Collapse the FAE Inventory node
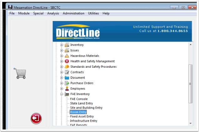The width and height of the screenshot is (199, 132). [61, 94]
